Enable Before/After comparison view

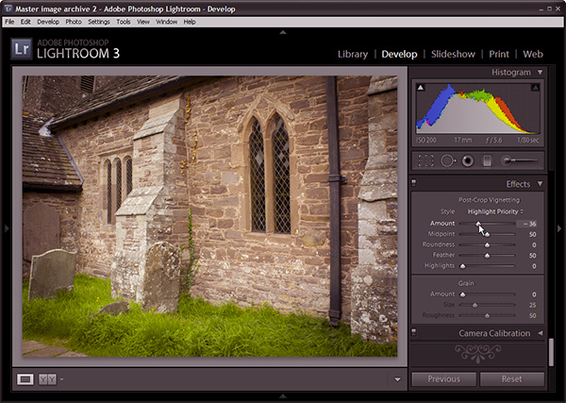click(x=47, y=379)
